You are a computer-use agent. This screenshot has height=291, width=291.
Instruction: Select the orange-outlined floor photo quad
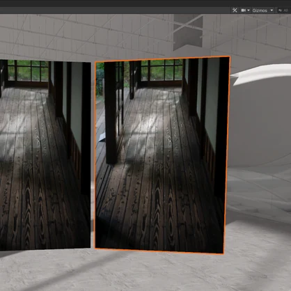pyautogui.click(x=162, y=155)
